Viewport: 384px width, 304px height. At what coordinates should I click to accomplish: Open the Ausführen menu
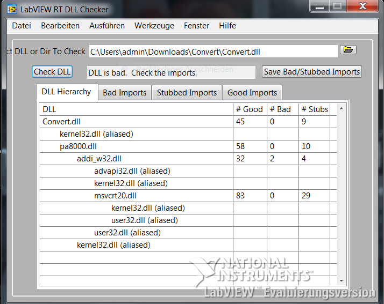coord(107,26)
